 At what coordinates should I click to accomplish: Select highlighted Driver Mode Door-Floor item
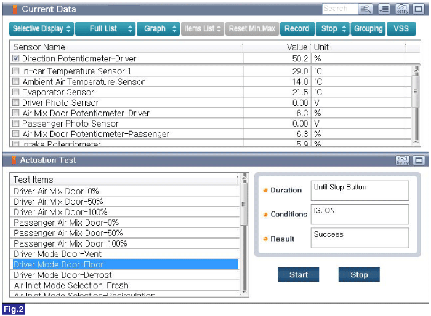(124, 264)
